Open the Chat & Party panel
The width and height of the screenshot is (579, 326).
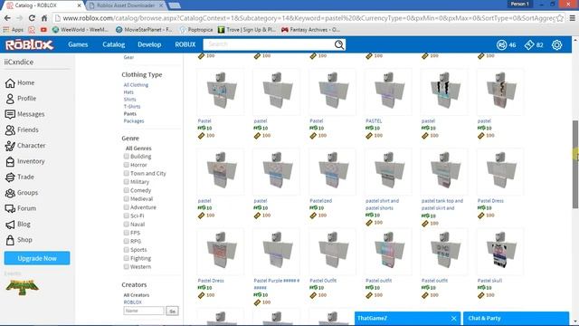(516, 318)
